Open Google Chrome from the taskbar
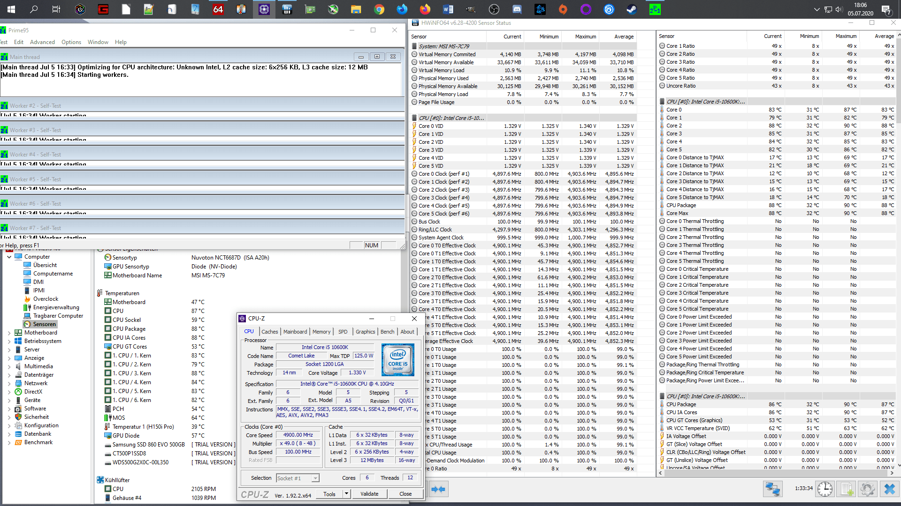The width and height of the screenshot is (901, 506). (379, 9)
